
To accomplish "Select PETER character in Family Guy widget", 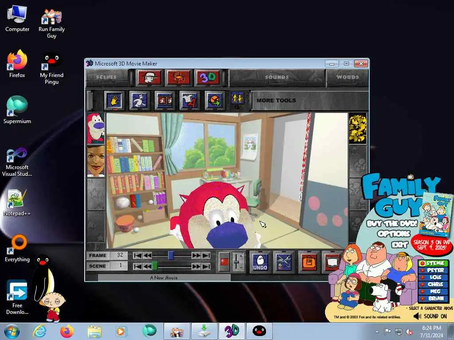I will coord(433,270).
